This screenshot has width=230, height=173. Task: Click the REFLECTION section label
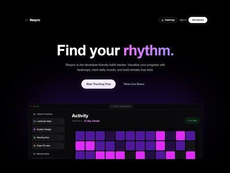pos(43,154)
